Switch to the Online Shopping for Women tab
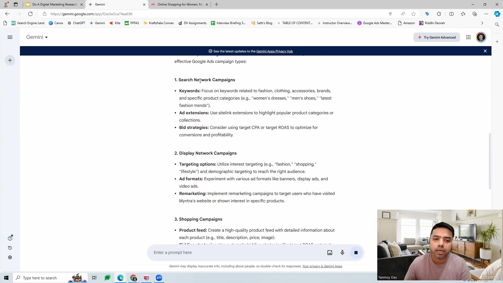503x283 pixels. (179, 4)
